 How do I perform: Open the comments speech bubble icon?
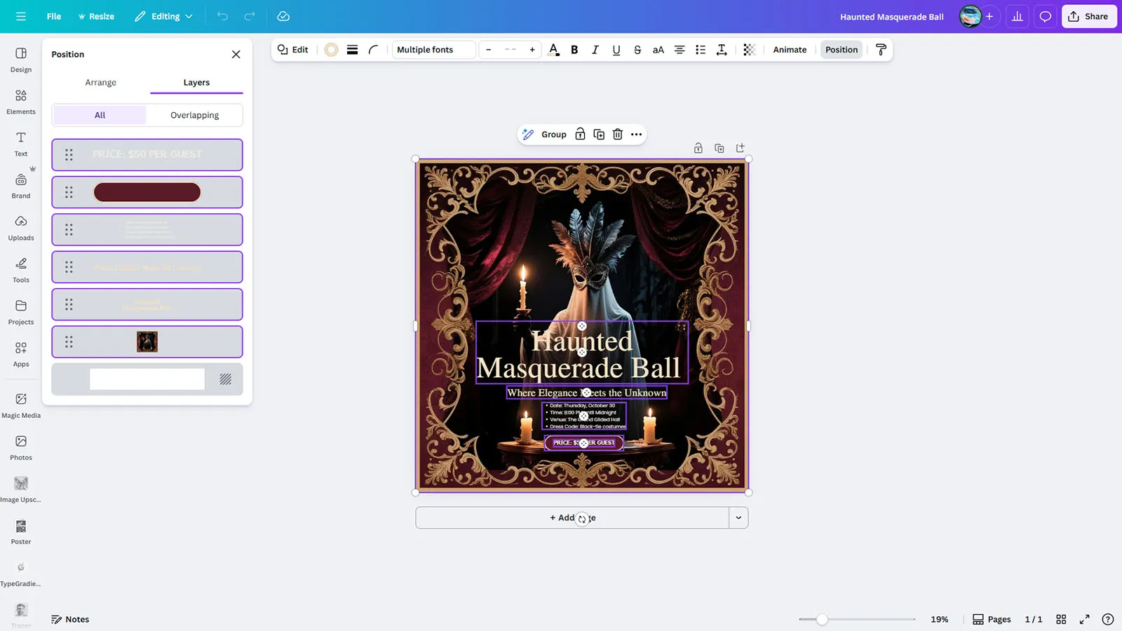[1045, 17]
